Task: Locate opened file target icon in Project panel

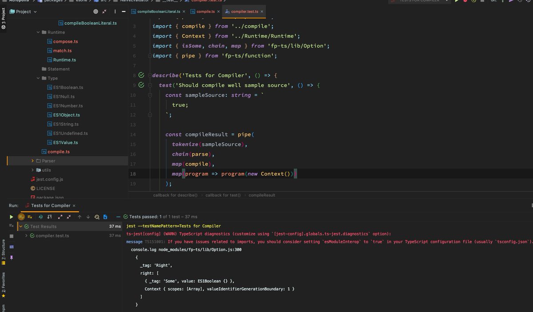Action: click(x=96, y=12)
